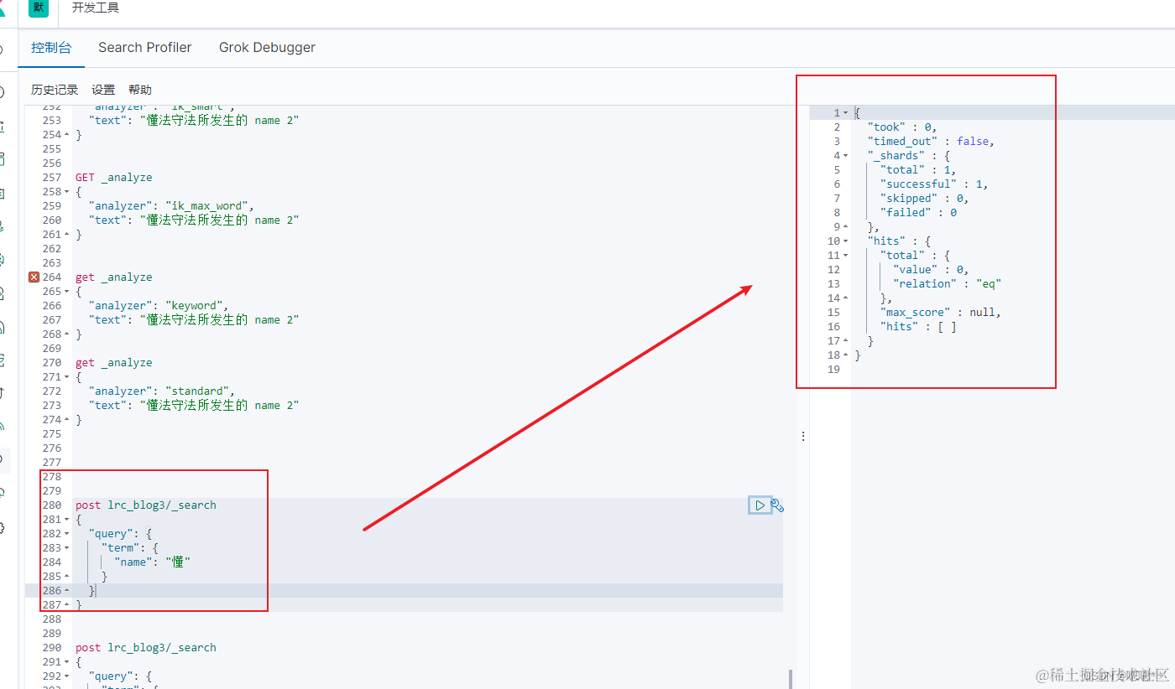Click the fold end arrow on output line 18
The width and height of the screenshot is (1175, 689).
coord(845,355)
